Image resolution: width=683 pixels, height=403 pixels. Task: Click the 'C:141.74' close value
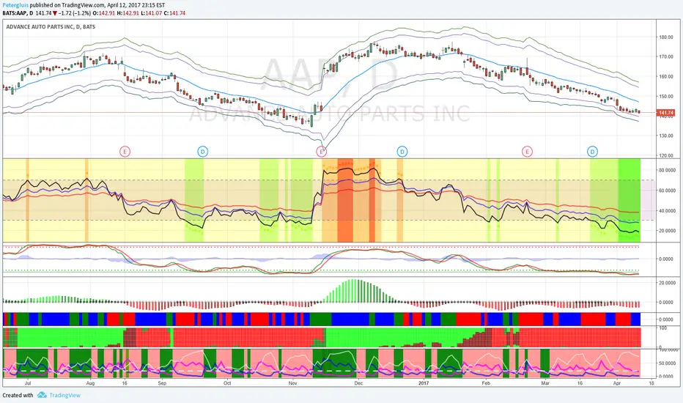click(174, 13)
